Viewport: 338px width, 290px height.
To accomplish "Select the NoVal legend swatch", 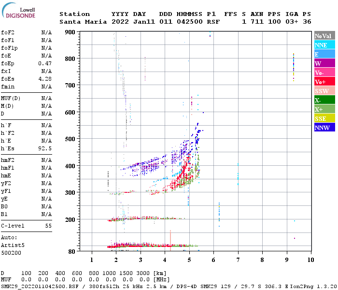I will click(x=324, y=36).
